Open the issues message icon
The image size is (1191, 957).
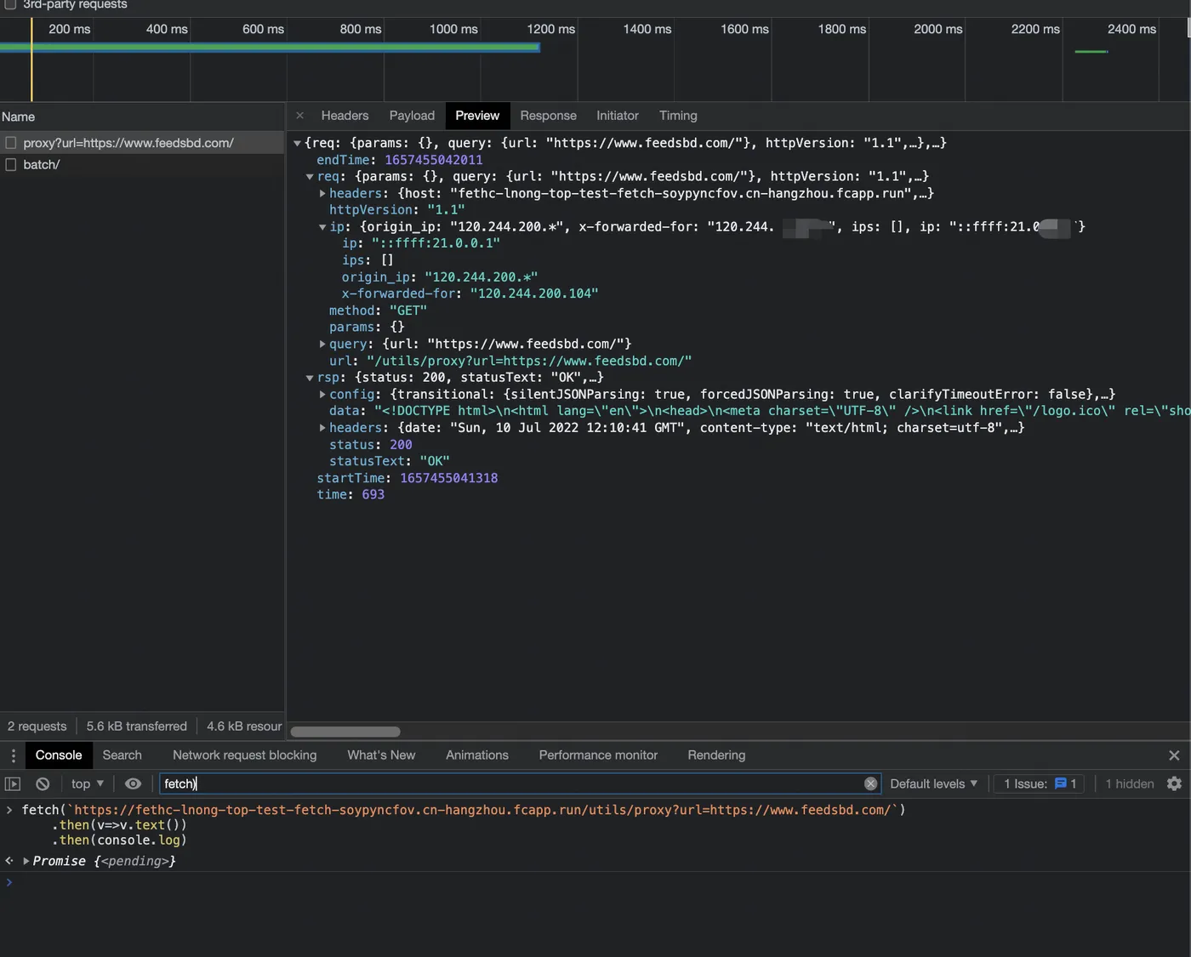tap(1061, 783)
